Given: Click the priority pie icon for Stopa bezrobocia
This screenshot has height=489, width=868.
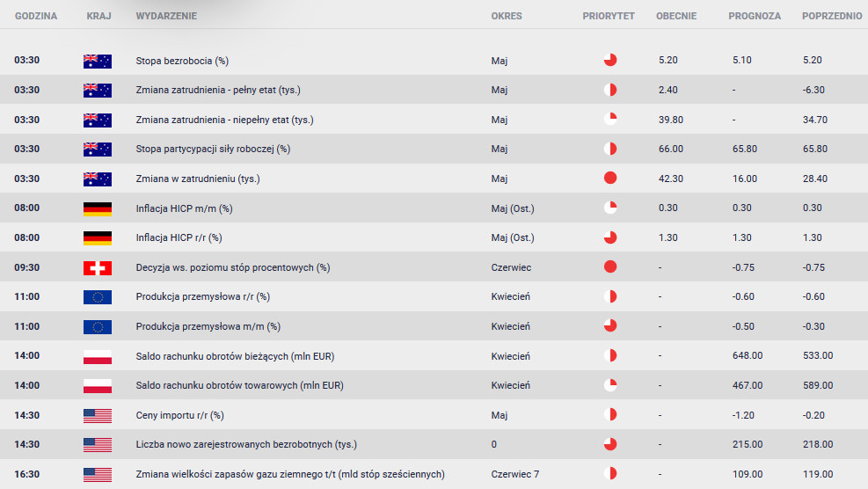Looking at the screenshot, I should point(610,60).
